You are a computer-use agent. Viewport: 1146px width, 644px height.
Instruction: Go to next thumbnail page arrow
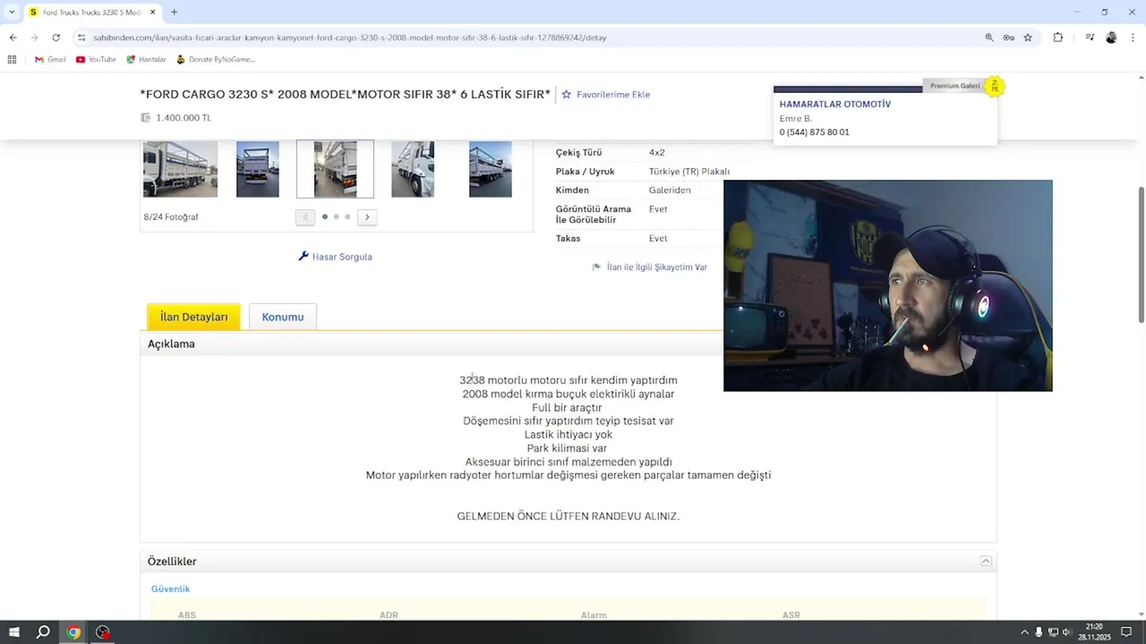coord(367,216)
